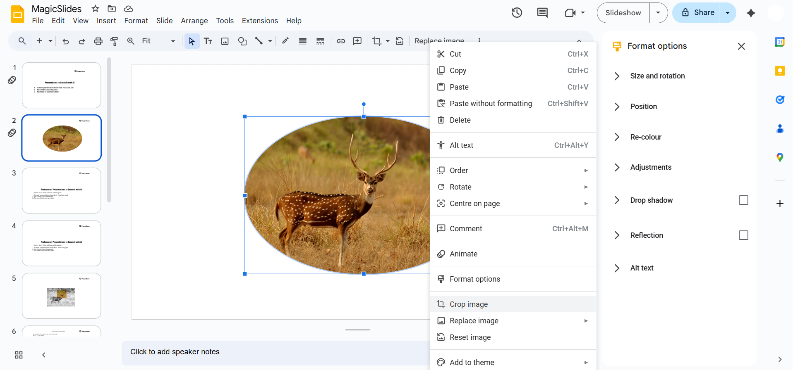This screenshot has width=793, height=370.
Task: Open the Slideshow dropdown arrow
Action: point(658,13)
